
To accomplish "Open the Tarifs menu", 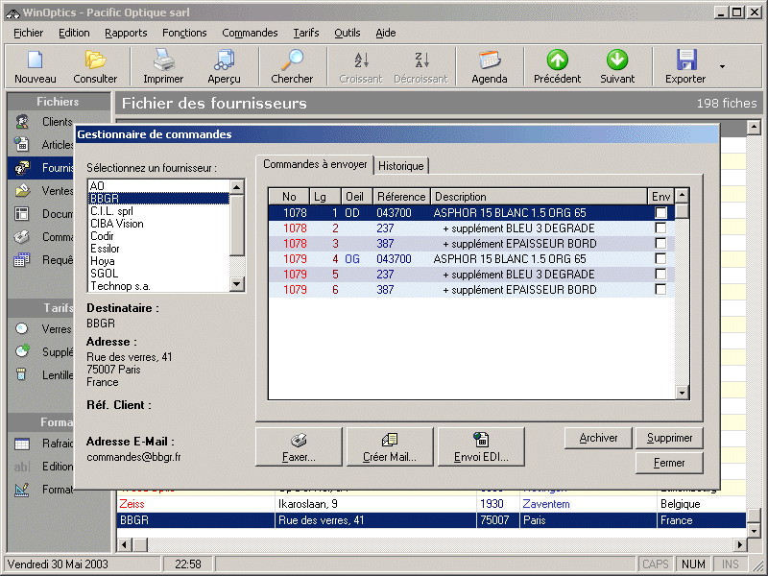I will coord(306,33).
